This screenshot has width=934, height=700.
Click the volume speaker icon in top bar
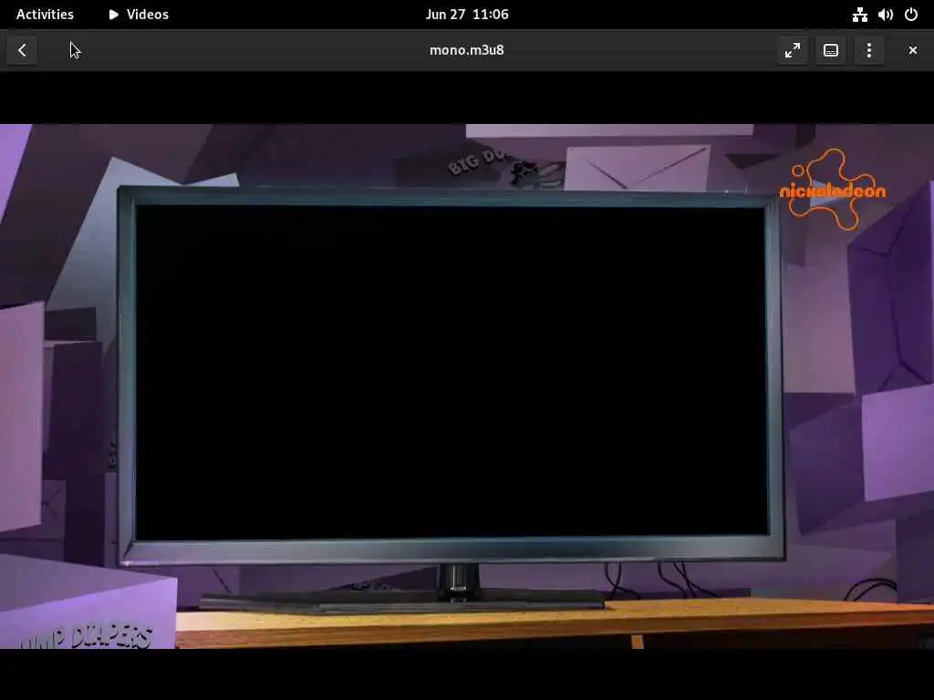(885, 15)
